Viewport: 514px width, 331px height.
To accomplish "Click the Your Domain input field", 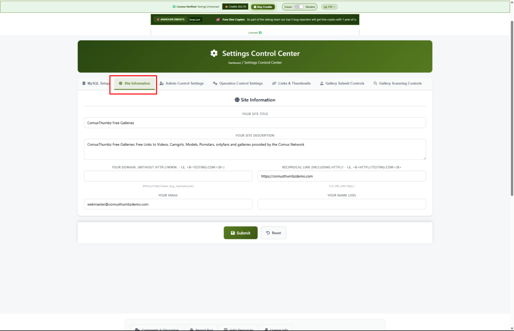I will coord(168,176).
